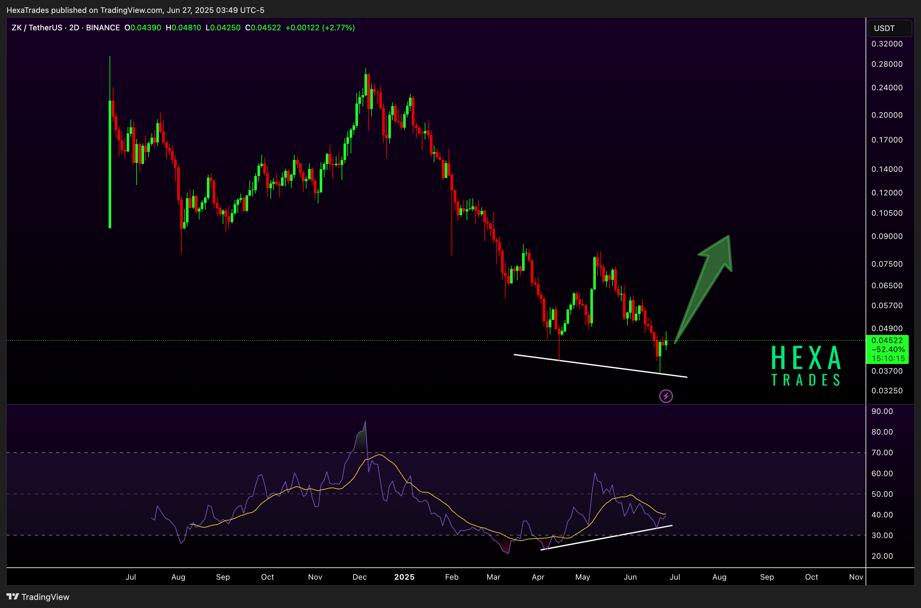Click the RSI 20.00 axis label
This screenshot has height=608, width=921.
[x=882, y=556]
